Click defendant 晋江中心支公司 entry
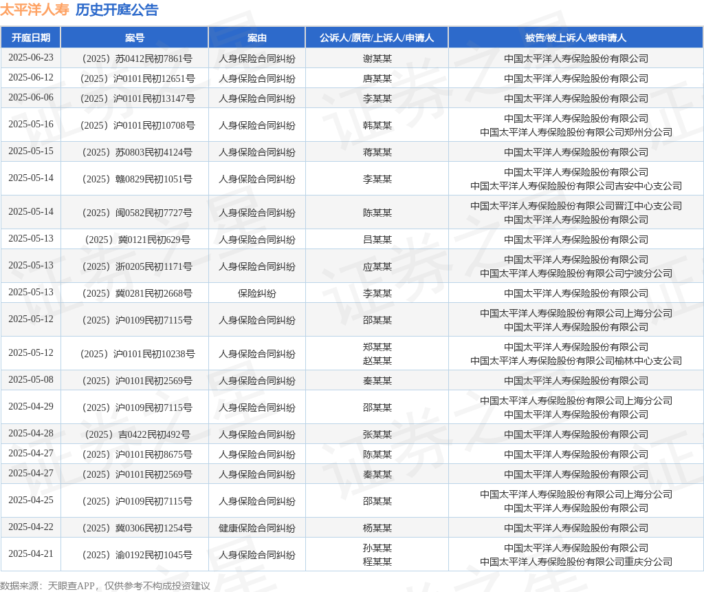Image resolution: width=704 pixels, height=592 pixels. (576, 206)
